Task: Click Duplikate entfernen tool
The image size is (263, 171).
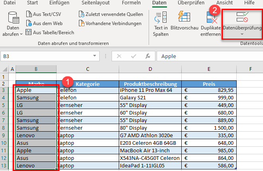Action: click(210, 24)
